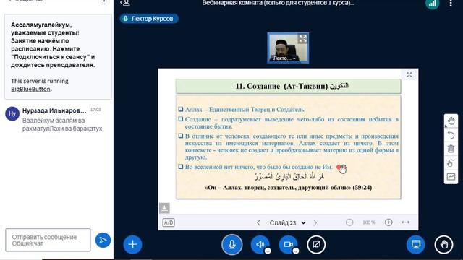Screen dimensions: 463x260
Task: Raise hand
Action: tap(443, 244)
